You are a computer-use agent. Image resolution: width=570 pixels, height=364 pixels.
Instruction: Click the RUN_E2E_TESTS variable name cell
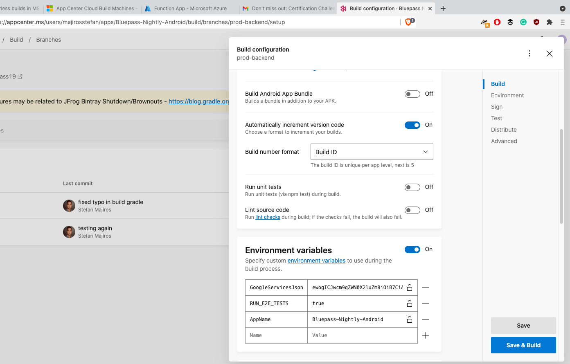coord(276,303)
